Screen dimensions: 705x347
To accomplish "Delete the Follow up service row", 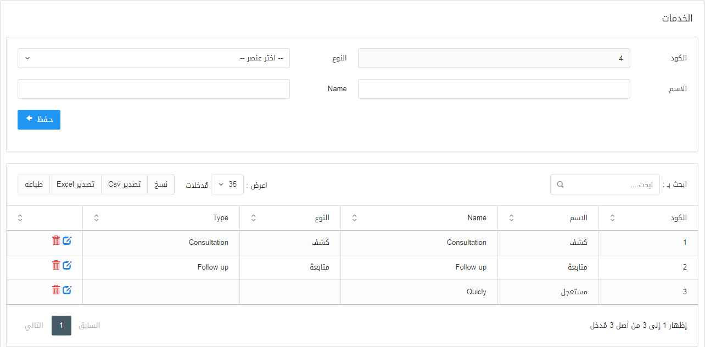I will 56,265.
